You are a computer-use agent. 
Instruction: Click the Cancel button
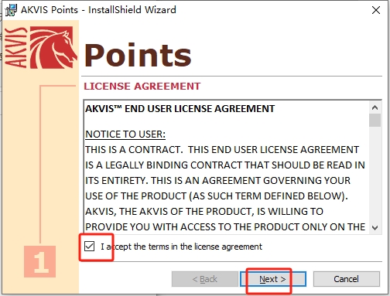click(x=347, y=279)
